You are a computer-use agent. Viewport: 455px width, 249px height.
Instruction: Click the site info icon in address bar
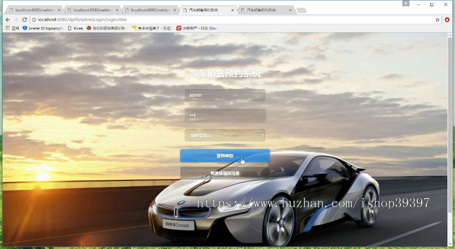coord(34,20)
